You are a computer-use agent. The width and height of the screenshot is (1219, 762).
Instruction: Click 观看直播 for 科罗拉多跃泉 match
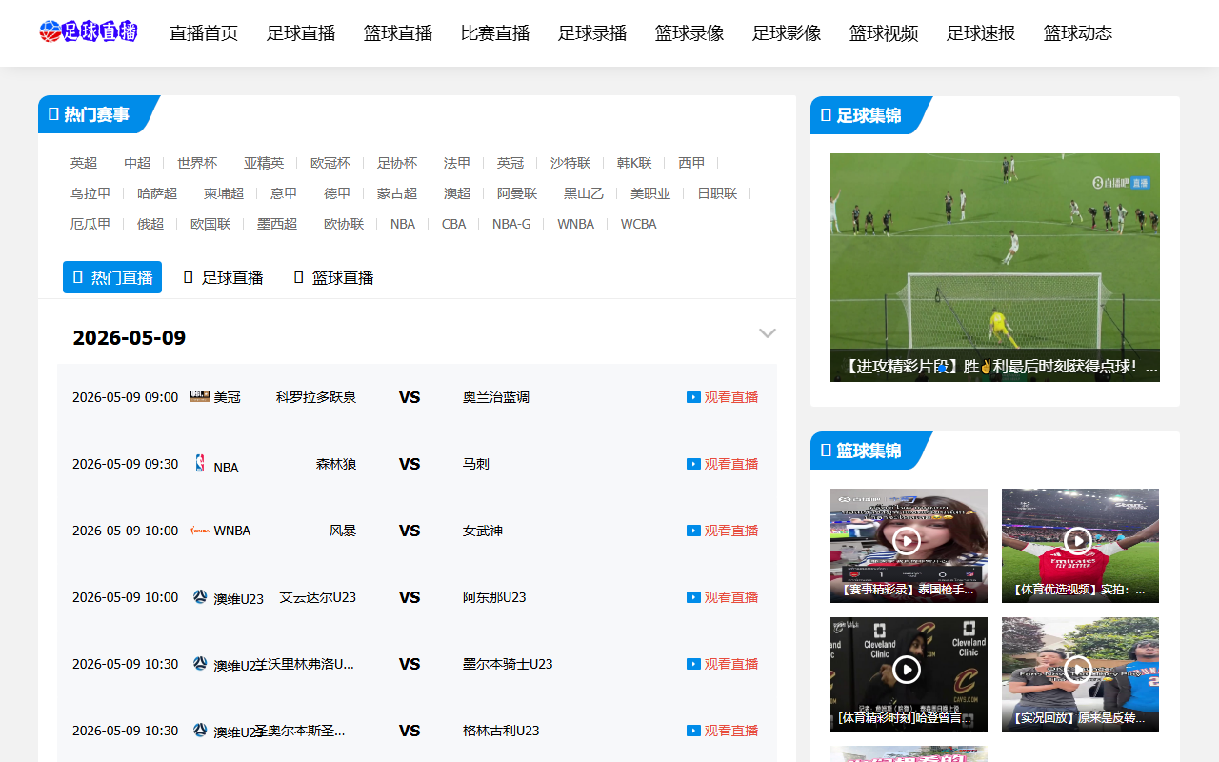click(731, 397)
